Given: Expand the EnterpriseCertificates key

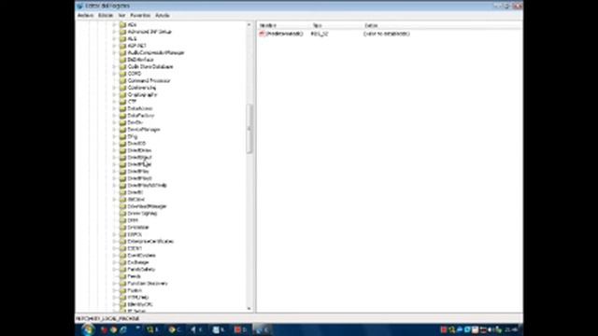Looking at the screenshot, I should click(x=114, y=242).
